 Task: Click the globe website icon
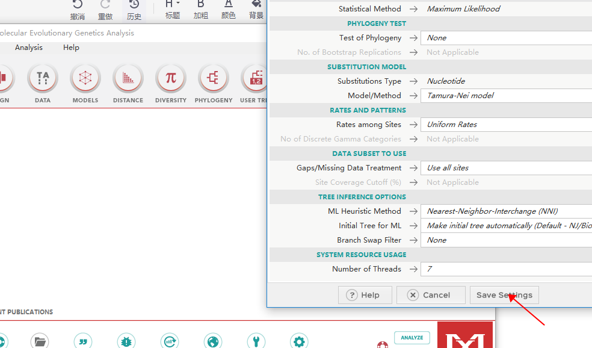click(x=213, y=341)
